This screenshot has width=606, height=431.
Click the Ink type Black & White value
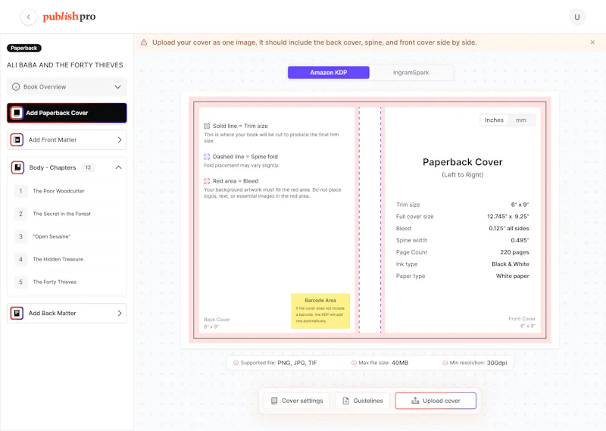click(510, 264)
